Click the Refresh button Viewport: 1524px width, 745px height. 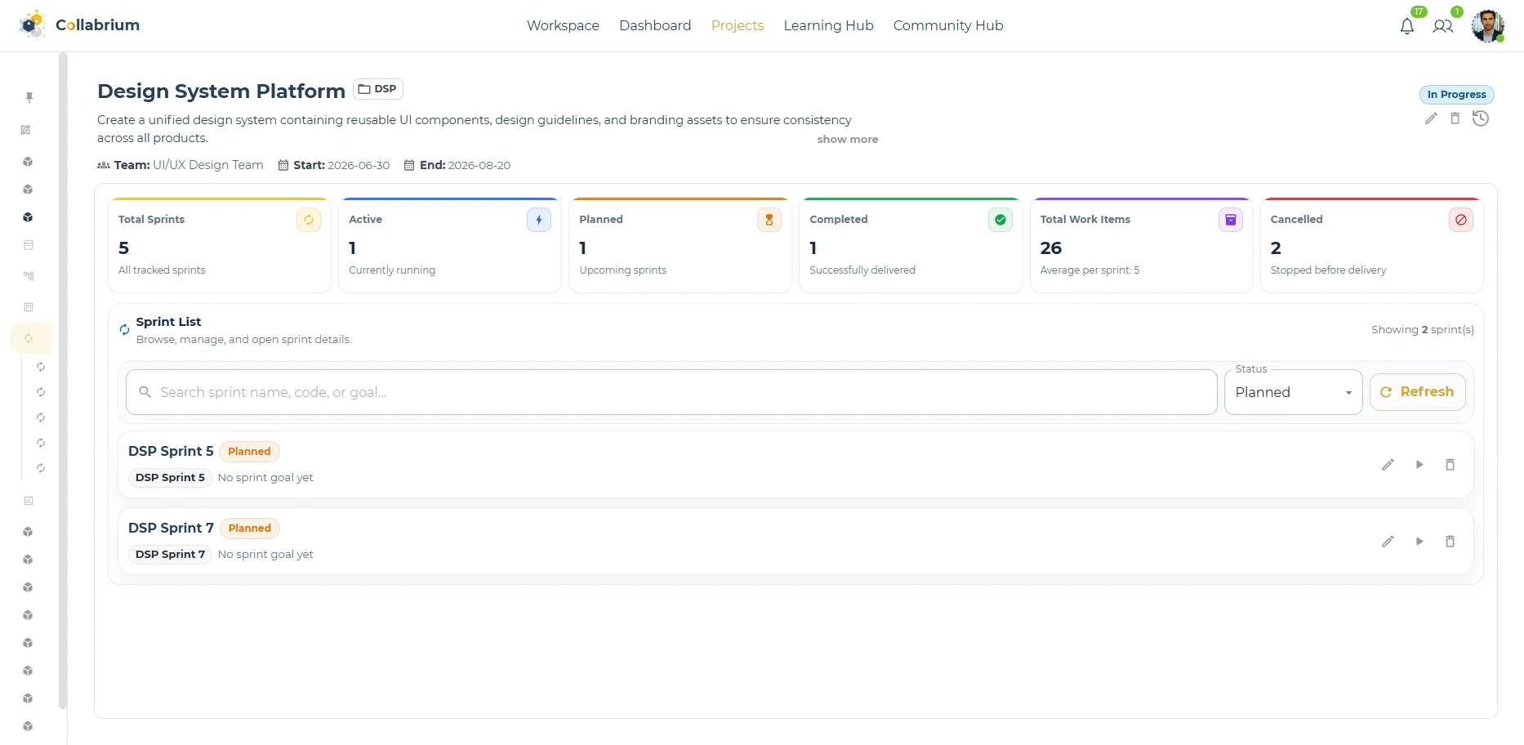(1418, 392)
